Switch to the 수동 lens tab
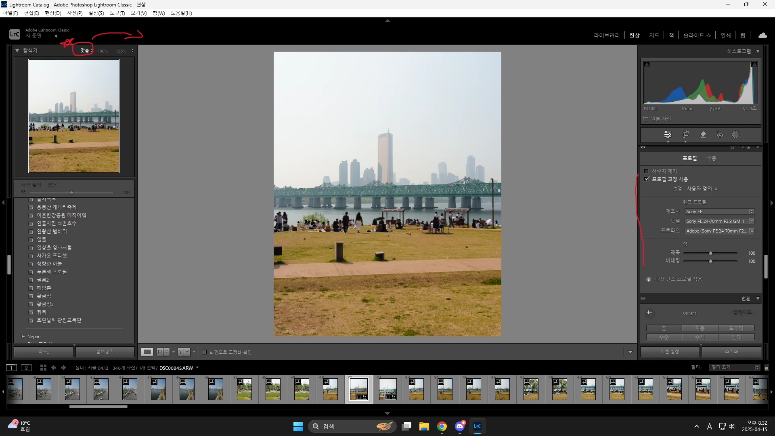The height and width of the screenshot is (436, 775). click(x=711, y=158)
